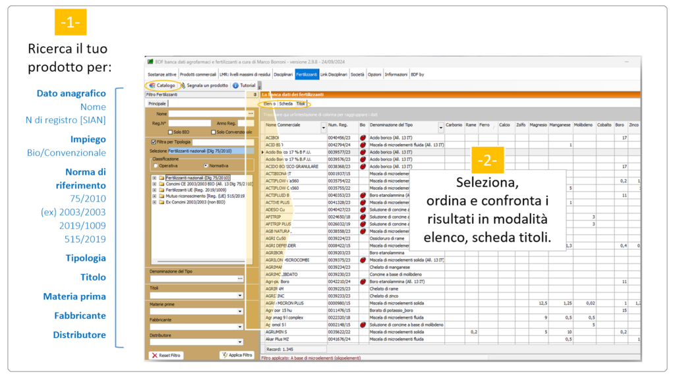Toggle the Filtra per Tipologia checkbox
Screen dimensions: 675x378
[x=154, y=142]
